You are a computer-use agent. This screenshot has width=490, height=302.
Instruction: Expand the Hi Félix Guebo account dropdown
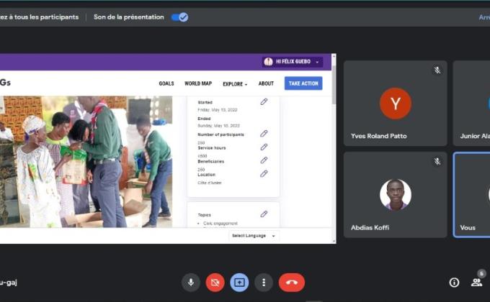tap(293, 62)
